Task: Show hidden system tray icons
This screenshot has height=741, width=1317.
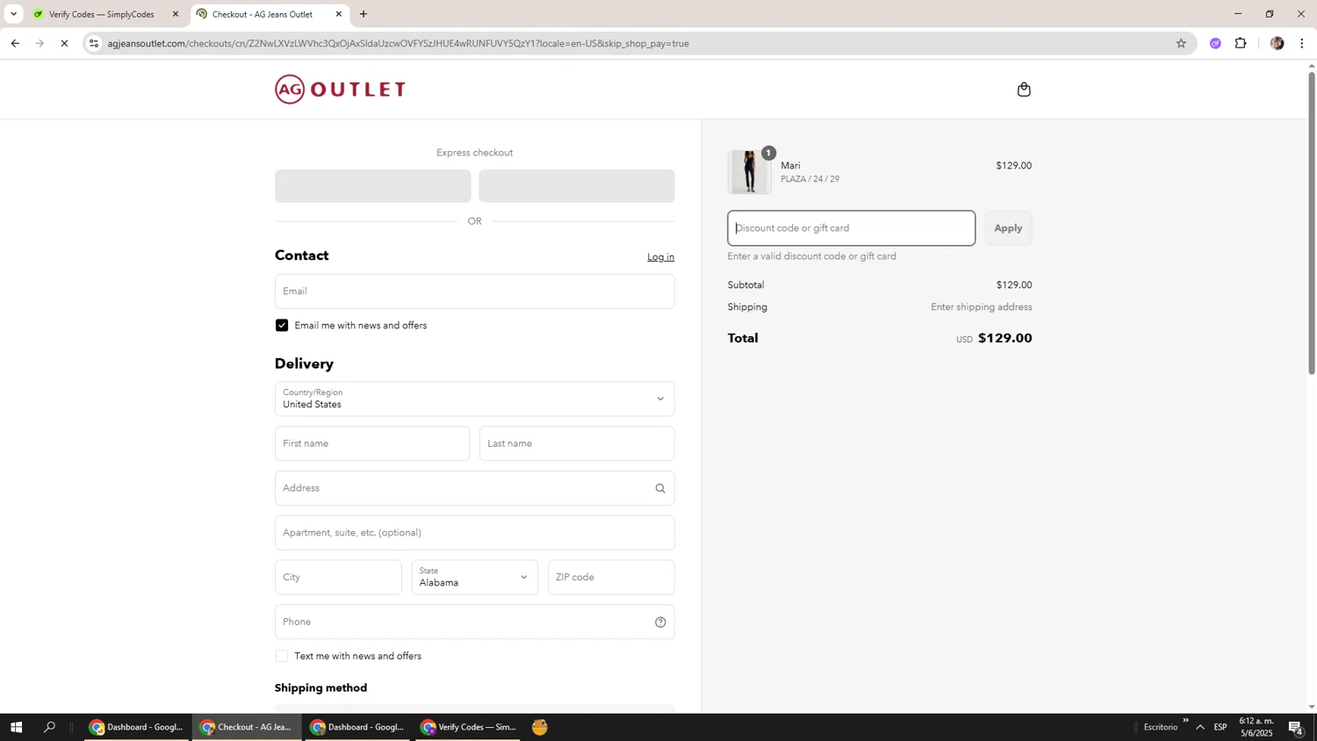Action: (x=1200, y=727)
